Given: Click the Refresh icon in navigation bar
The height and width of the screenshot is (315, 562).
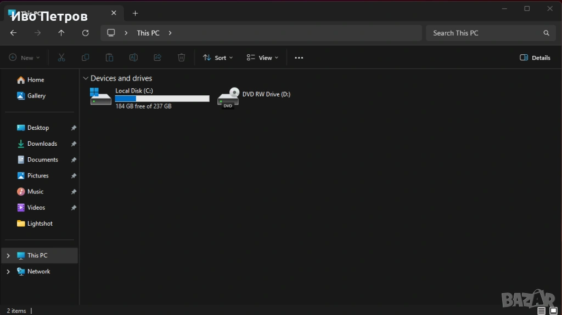Looking at the screenshot, I should click(85, 33).
